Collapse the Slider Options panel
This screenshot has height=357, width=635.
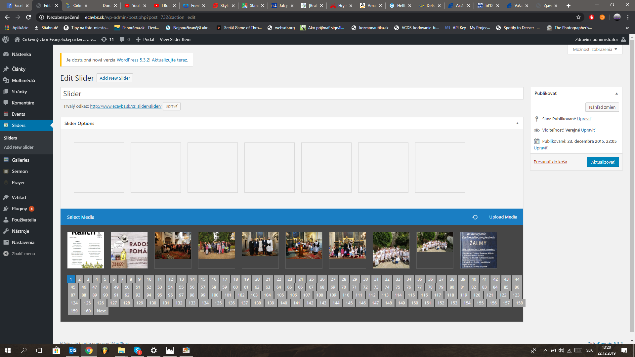(x=517, y=123)
